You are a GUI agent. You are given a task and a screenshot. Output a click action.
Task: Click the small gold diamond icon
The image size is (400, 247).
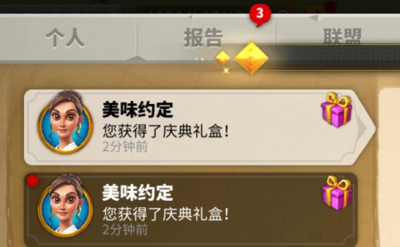[x=223, y=58]
